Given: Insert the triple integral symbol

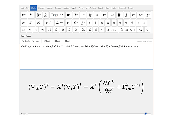Looking at the screenshot, I should 31,23.
